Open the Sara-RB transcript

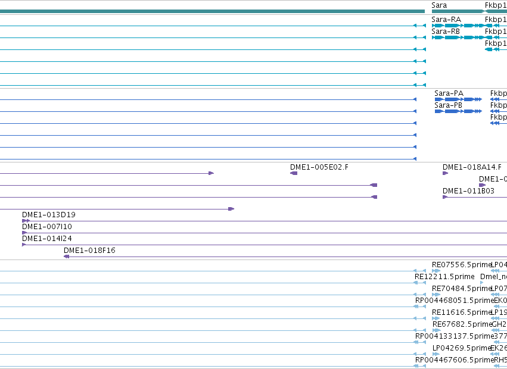(458, 37)
